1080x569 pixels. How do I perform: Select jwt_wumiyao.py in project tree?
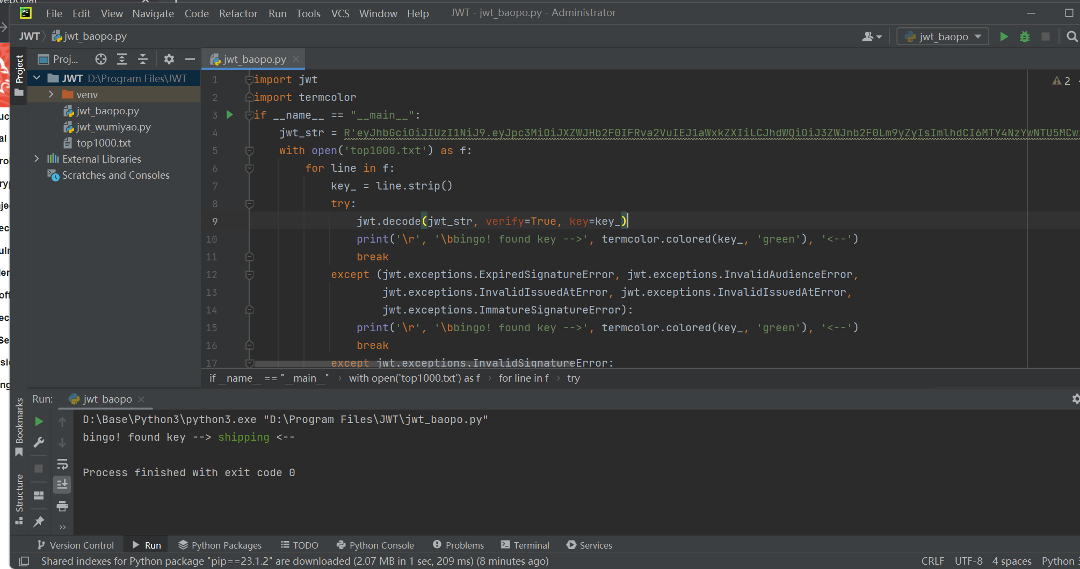pyautogui.click(x=113, y=127)
